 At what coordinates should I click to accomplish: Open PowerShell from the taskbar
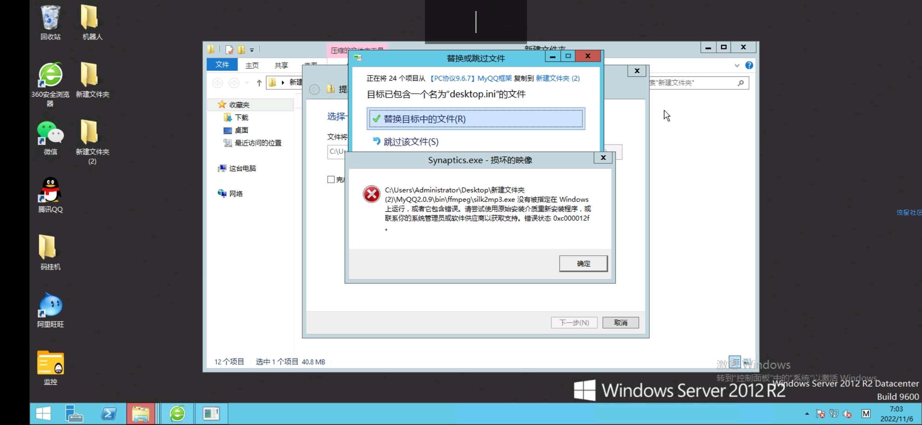pos(108,414)
